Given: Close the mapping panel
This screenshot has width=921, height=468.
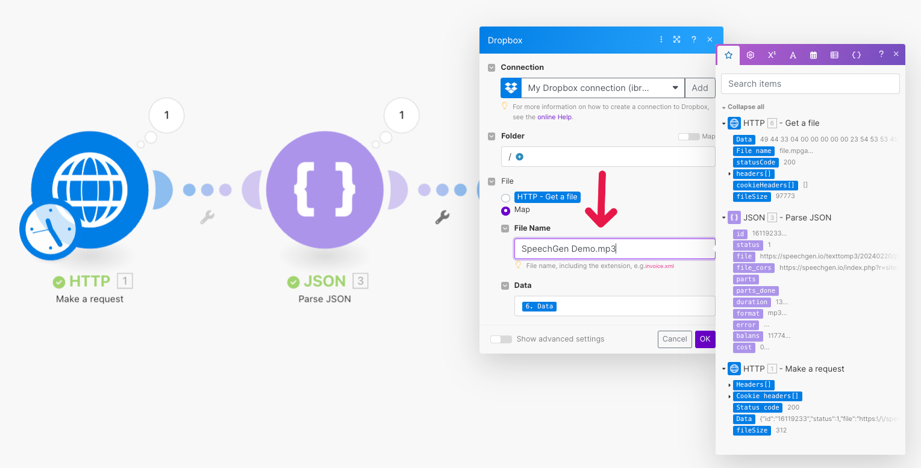Looking at the screenshot, I should pos(896,54).
